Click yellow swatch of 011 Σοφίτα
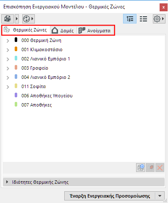The height and width of the screenshot is (203, 168). pyautogui.click(x=16, y=86)
